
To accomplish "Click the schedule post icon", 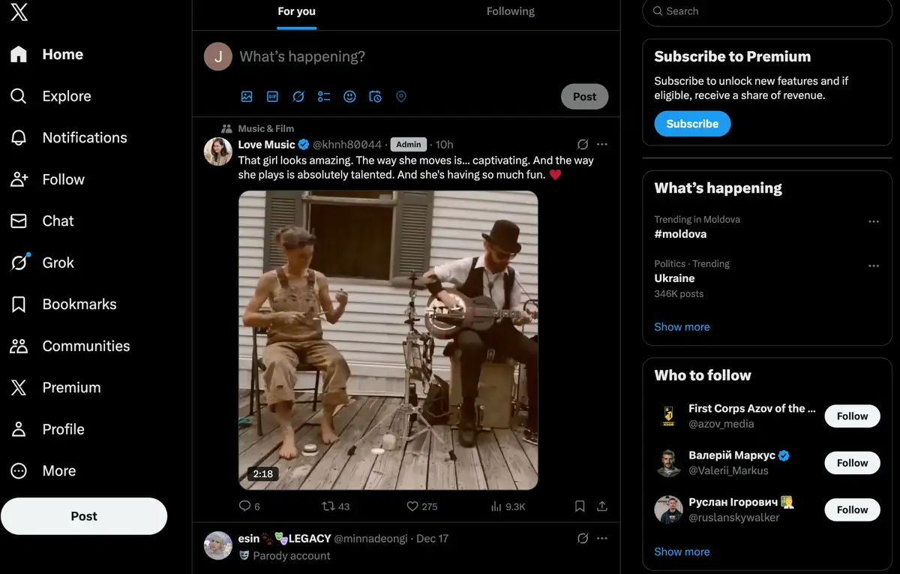I will [375, 96].
